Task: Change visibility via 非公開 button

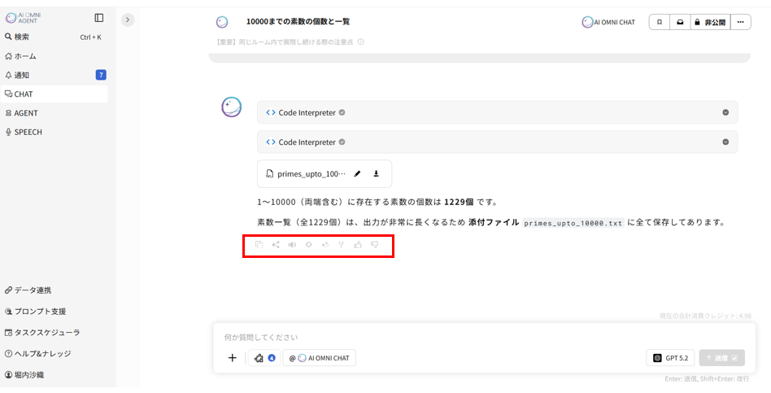Action: (710, 22)
